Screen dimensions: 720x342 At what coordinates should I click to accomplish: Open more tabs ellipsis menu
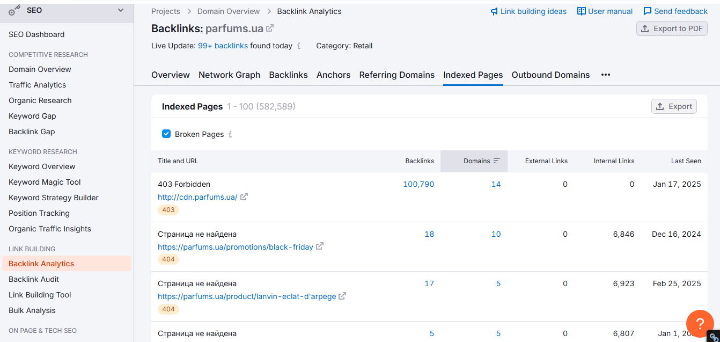coord(606,75)
